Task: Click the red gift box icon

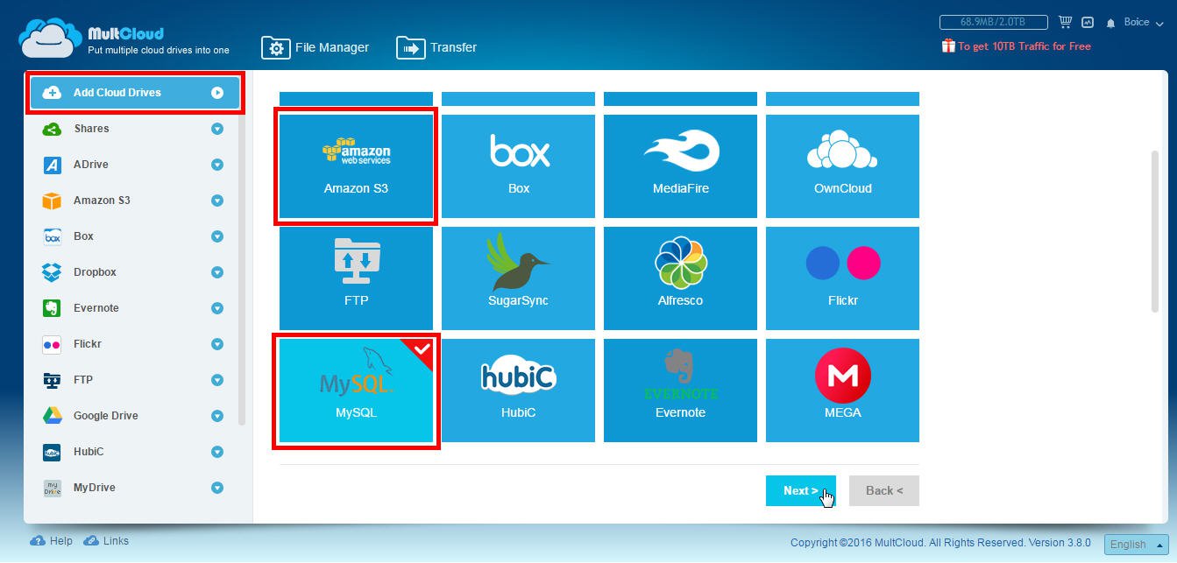Action: (948, 46)
